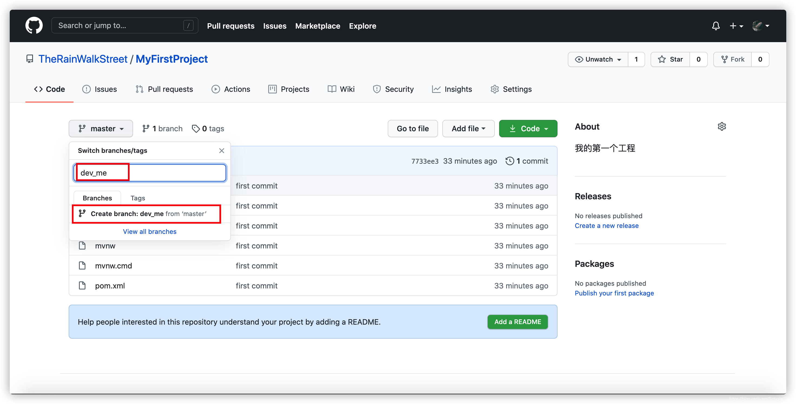Open TheRainWalkStreet owner profile link
The width and height of the screenshot is (796, 404).
tap(83, 59)
